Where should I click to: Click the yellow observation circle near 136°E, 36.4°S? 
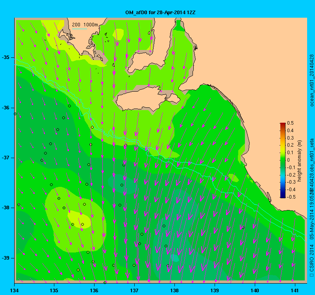click(x=92, y=127)
